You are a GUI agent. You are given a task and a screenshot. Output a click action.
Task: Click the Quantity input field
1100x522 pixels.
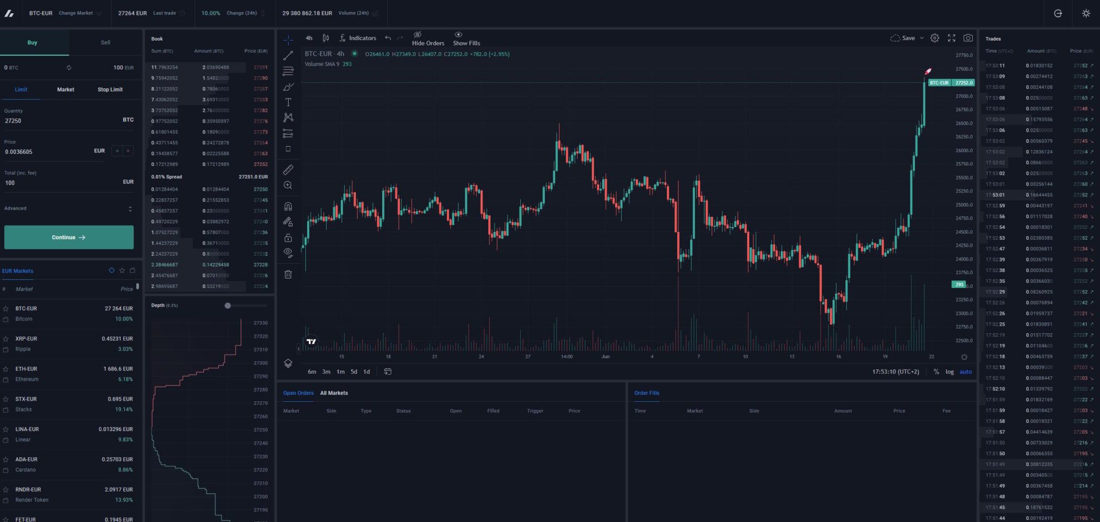pyautogui.click(x=69, y=121)
